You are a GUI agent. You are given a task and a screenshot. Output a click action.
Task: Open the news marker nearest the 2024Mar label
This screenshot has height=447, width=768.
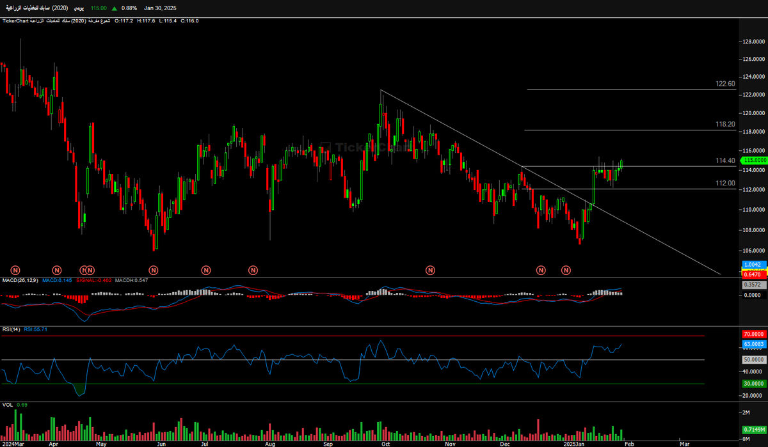[x=14, y=271]
